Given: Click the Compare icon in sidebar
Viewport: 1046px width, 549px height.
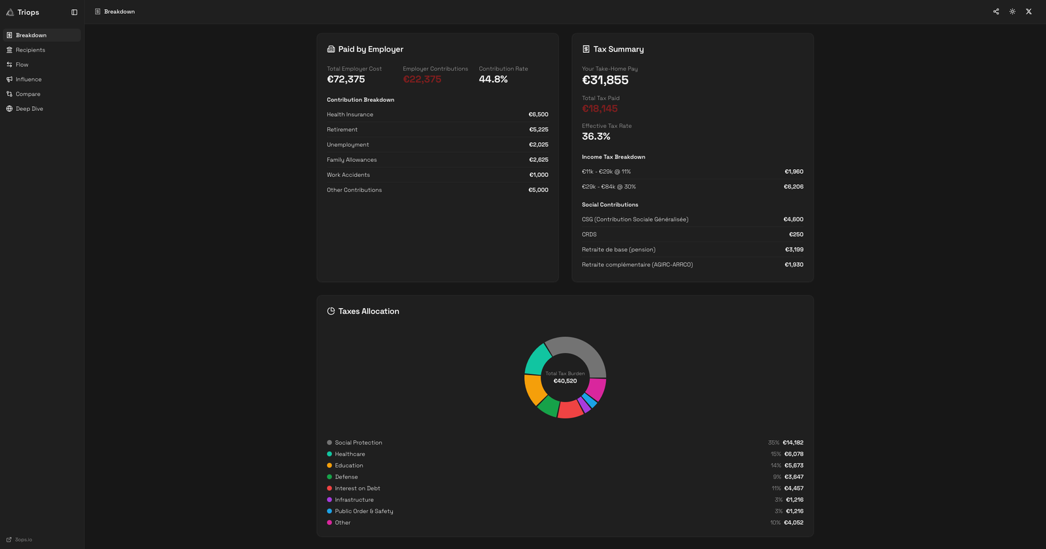Looking at the screenshot, I should click(9, 94).
